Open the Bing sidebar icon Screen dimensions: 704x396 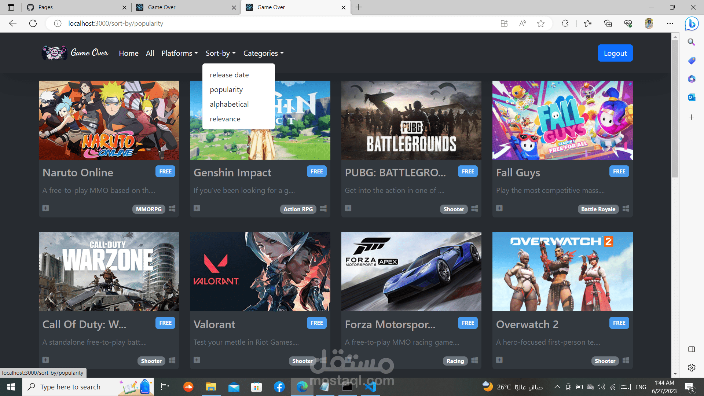692,23
